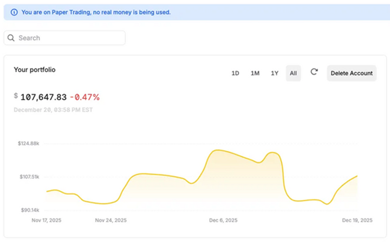Image resolution: width=390 pixels, height=244 pixels.
Task: Select the 107,647.83 portfolio value
Action: click(x=43, y=97)
